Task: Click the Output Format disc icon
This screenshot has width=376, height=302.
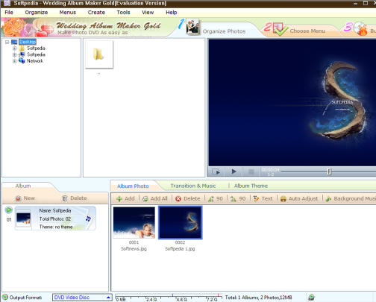Action: pos(5,298)
